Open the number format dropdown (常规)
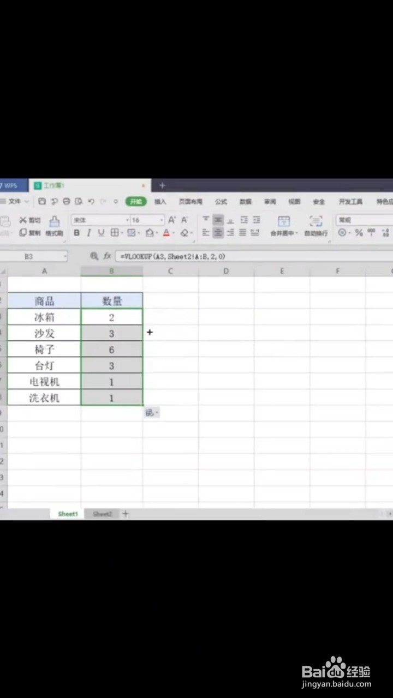This screenshot has height=698, width=393. pyautogui.click(x=364, y=220)
